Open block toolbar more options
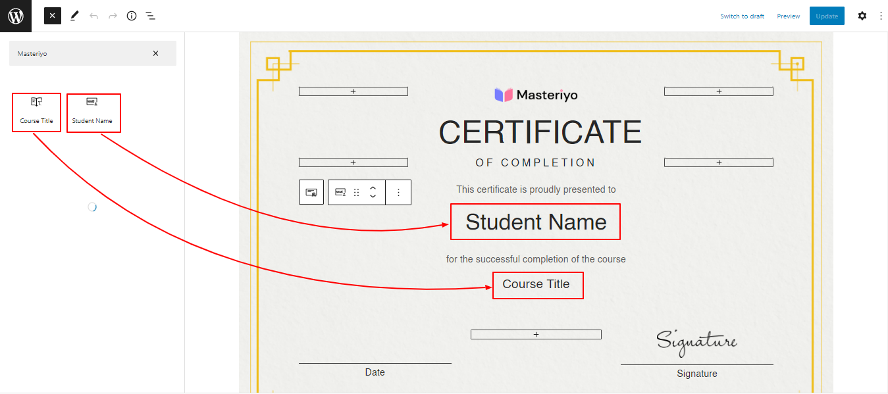888x394 pixels. click(398, 192)
